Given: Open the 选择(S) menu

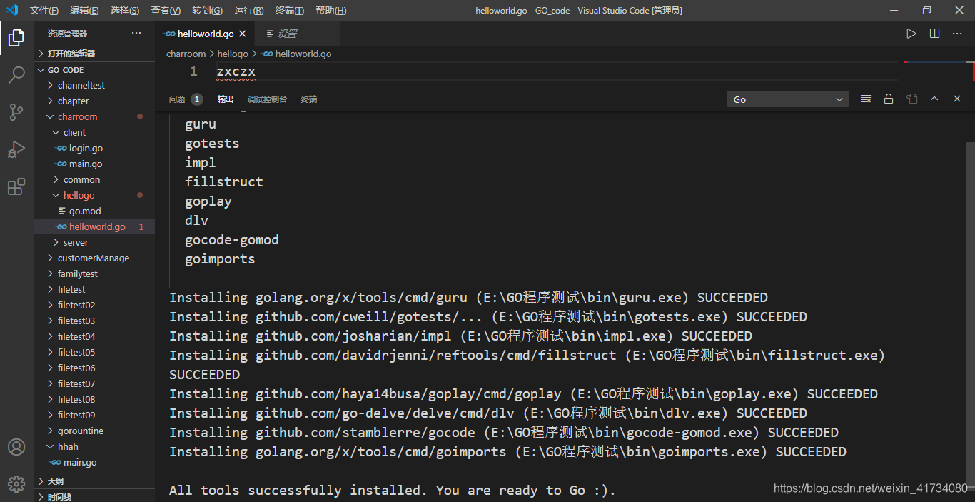Looking at the screenshot, I should (x=125, y=10).
